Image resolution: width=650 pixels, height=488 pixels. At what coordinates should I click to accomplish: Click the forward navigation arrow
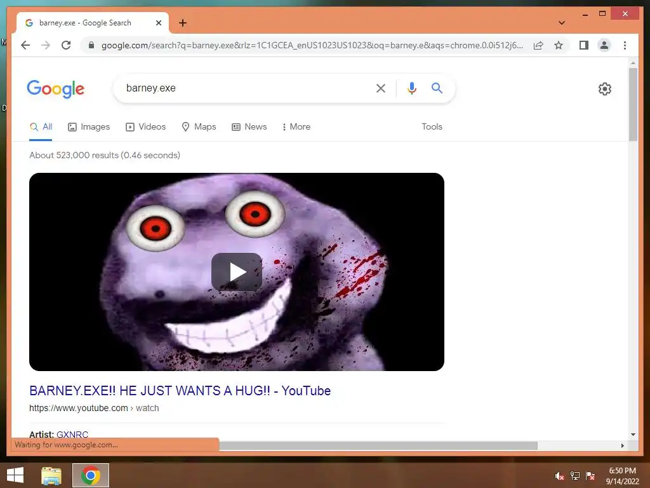pyautogui.click(x=46, y=45)
